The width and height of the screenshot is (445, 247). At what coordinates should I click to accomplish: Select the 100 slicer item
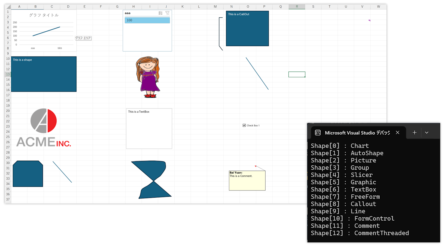[x=147, y=20]
